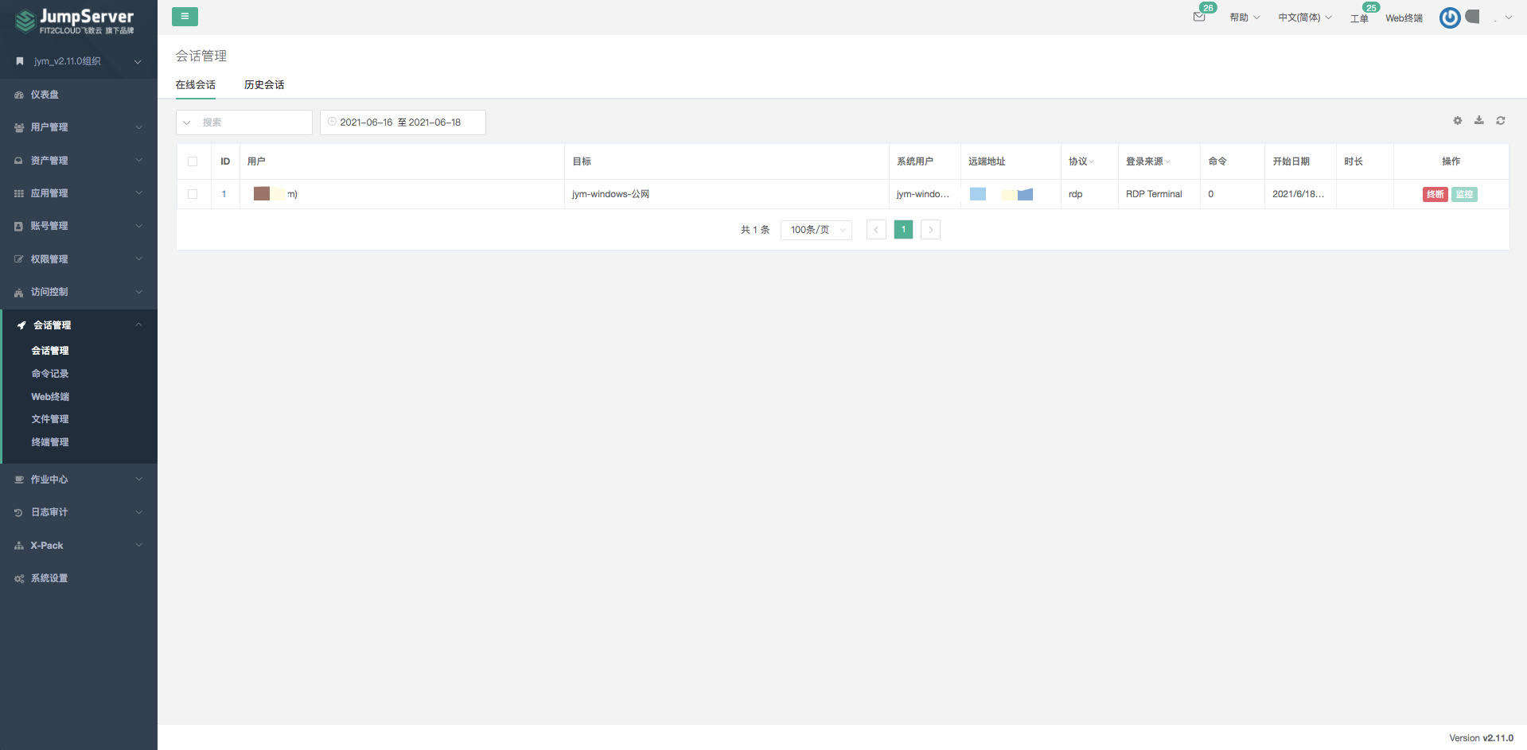This screenshot has height=750, width=1527.
Task: Check the checkbox for session ID 1
Action: pyautogui.click(x=193, y=194)
